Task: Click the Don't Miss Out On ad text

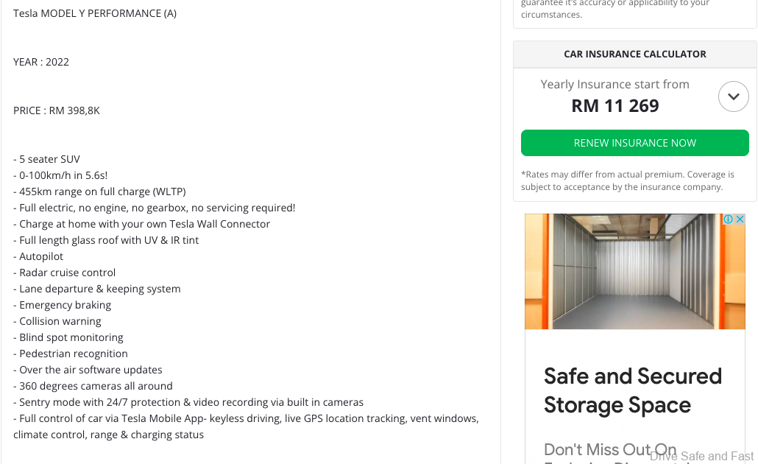Action: click(609, 449)
